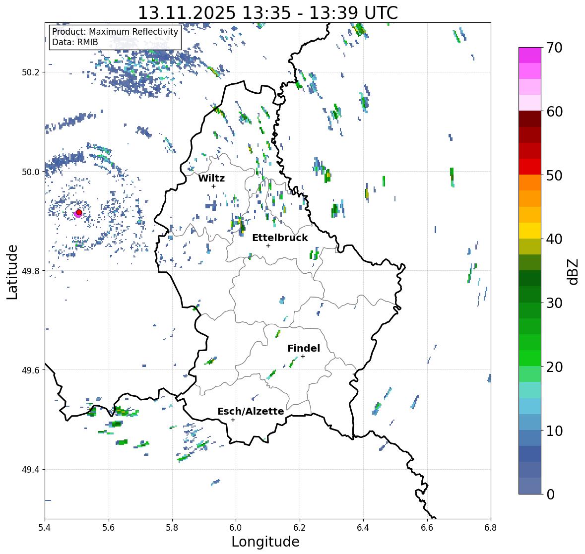Click the longitude tick 5.4

(45, 528)
